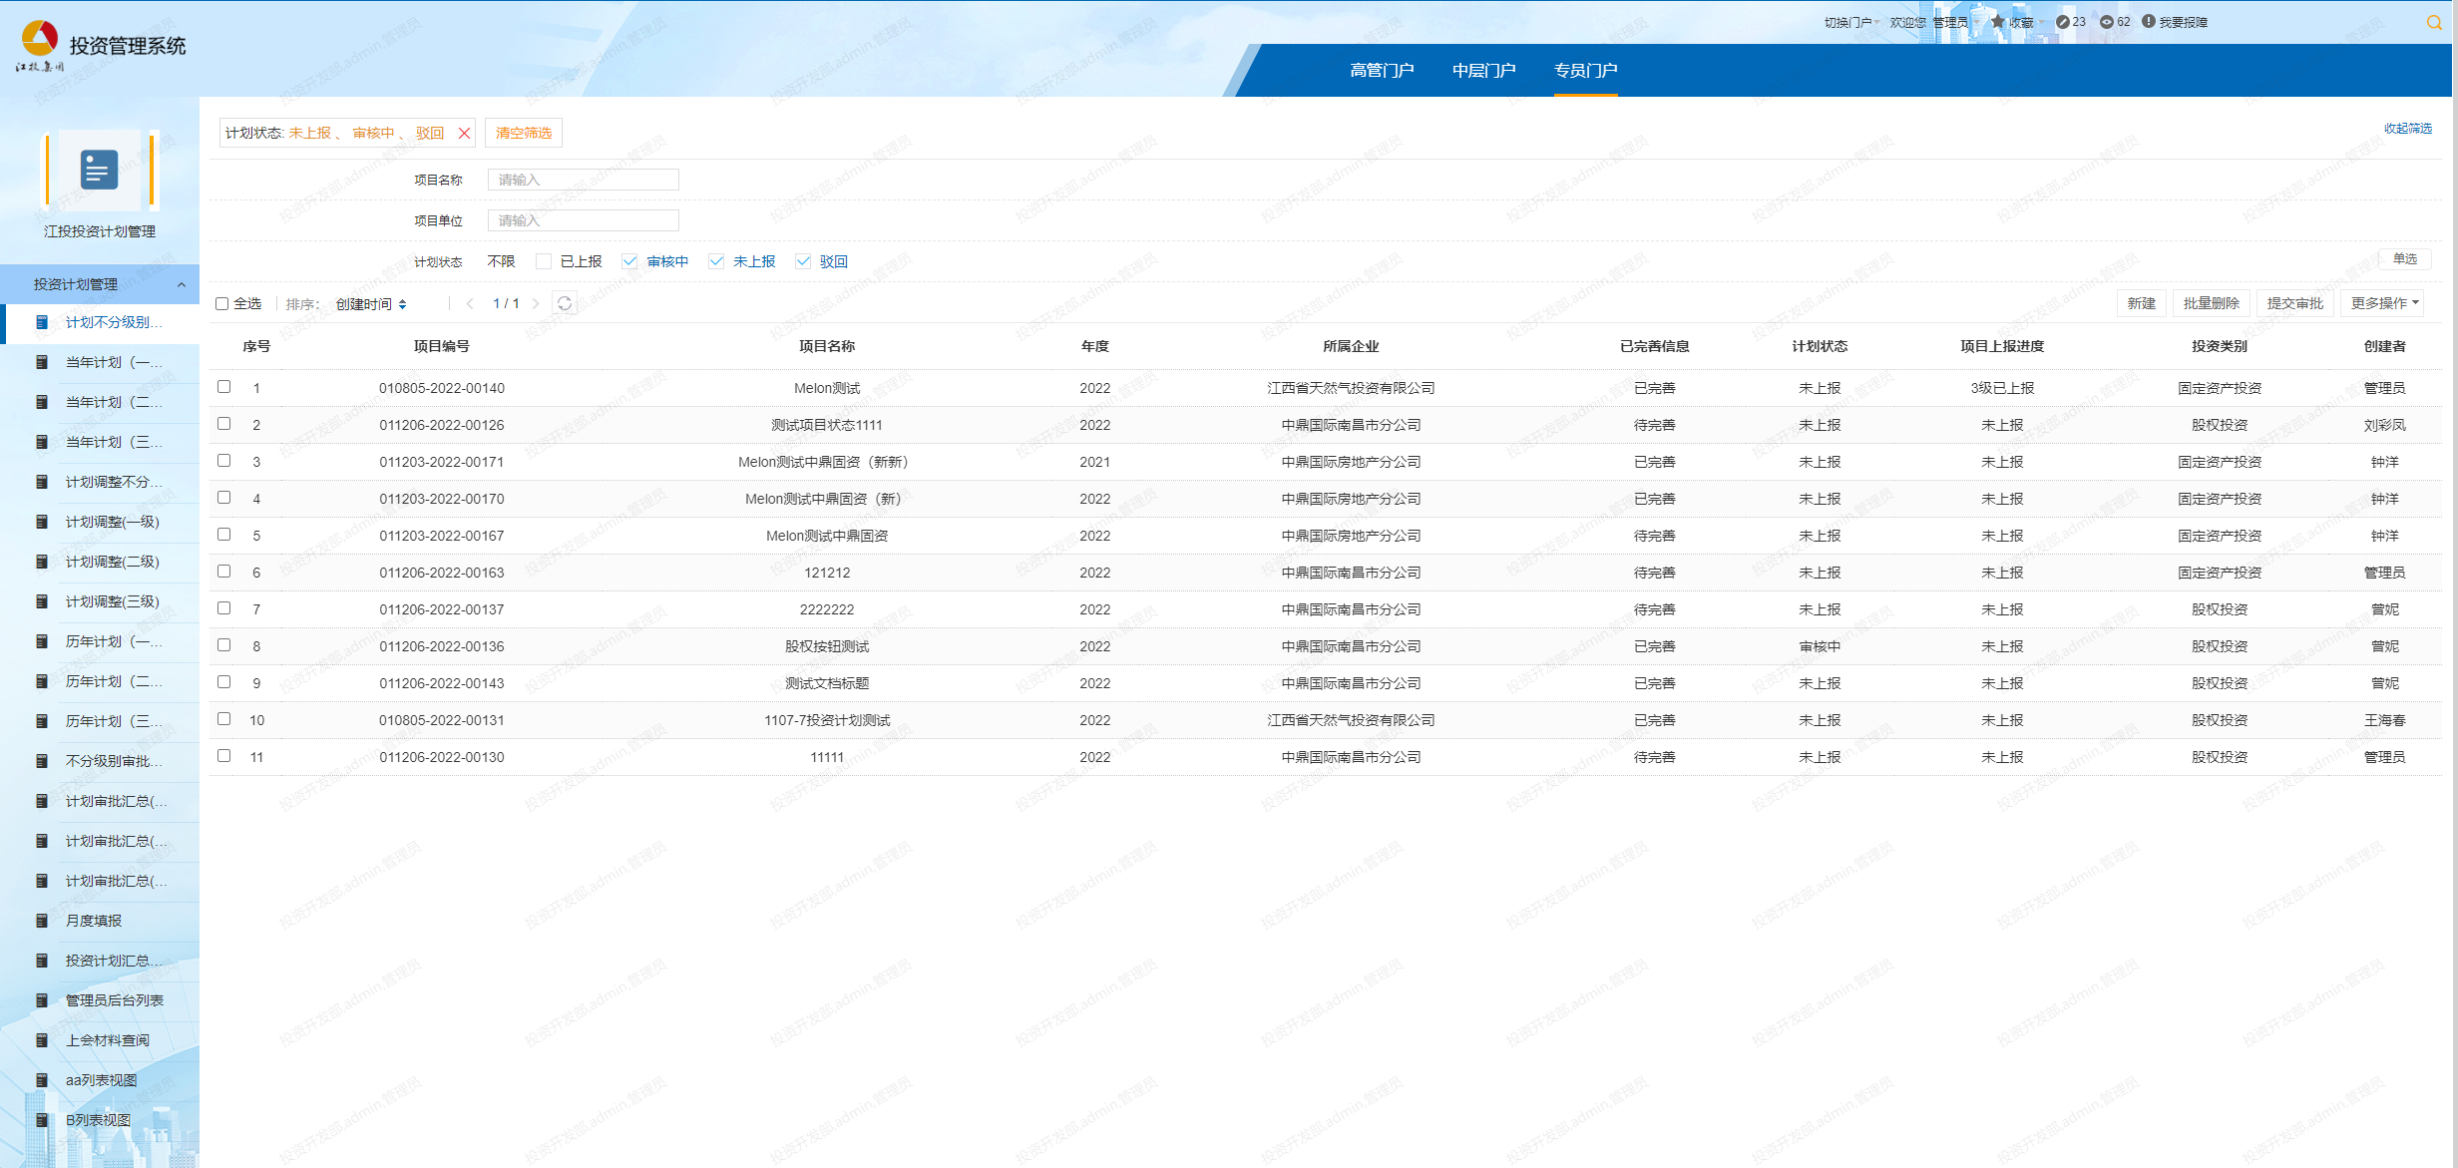Image resolution: width=2458 pixels, height=1168 pixels.
Task: Switch to 中层门户 tab
Action: tap(1483, 71)
